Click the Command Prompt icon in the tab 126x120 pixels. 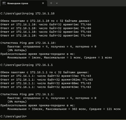tap(4, 3)
